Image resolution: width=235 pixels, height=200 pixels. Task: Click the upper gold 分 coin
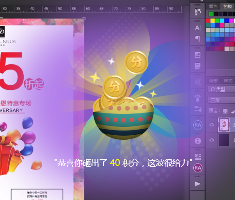coord(136,62)
